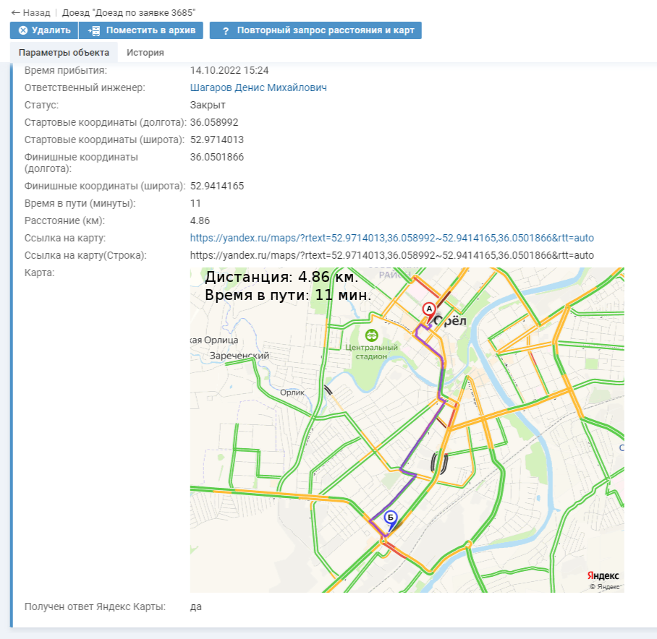Click the status value Закрыт

coord(208,105)
